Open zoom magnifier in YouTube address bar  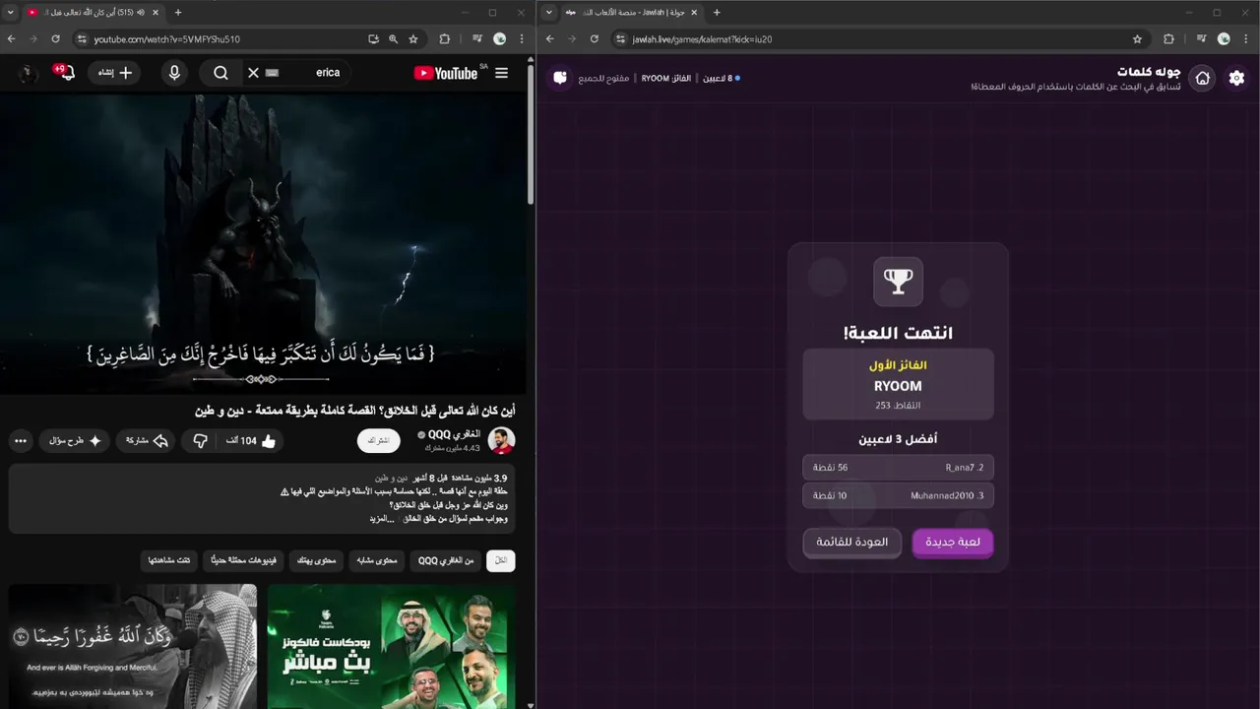tap(393, 39)
